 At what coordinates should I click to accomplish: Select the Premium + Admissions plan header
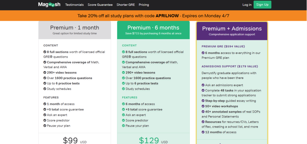232,31
